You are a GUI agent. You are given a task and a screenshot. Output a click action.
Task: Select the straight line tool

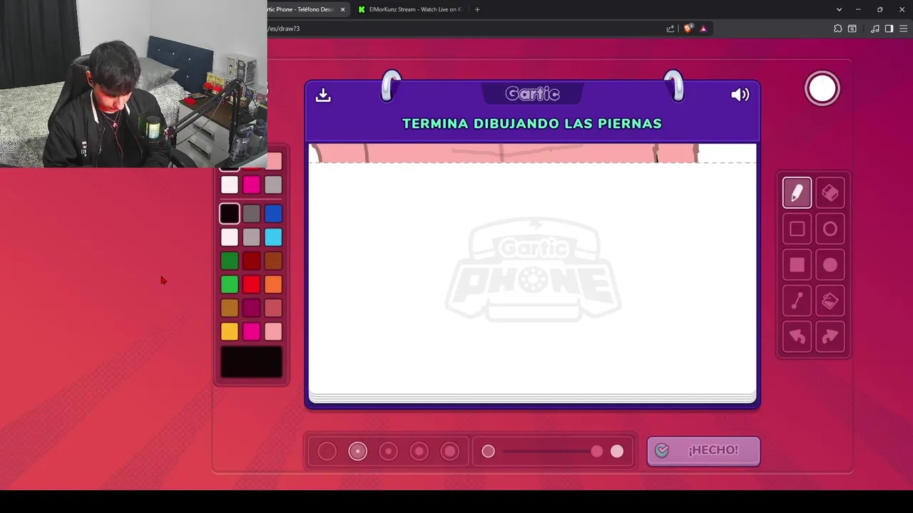point(797,301)
